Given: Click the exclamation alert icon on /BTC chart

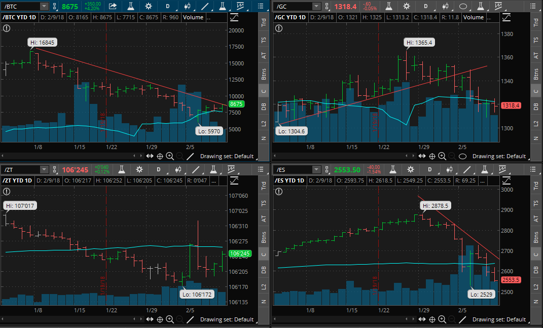Looking at the screenshot, I should click(7, 28).
